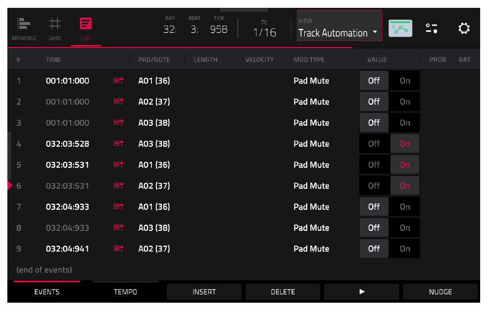The width and height of the screenshot is (488, 311).
Task: Select pad A03 (38) in row 3
Action: 154,123
